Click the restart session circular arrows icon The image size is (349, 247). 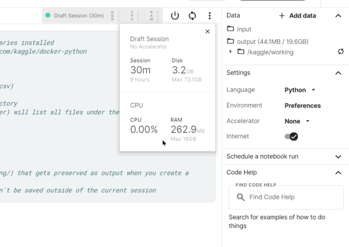pos(192,16)
